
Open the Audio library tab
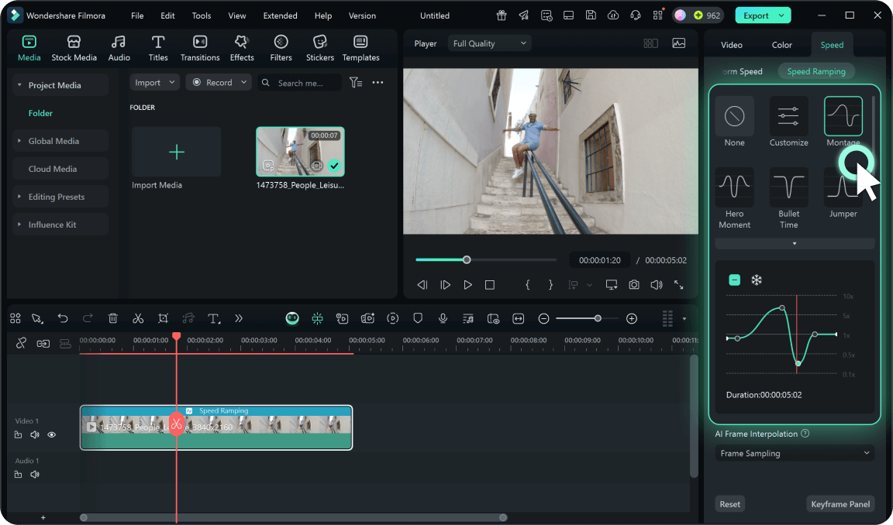[119, 48]
